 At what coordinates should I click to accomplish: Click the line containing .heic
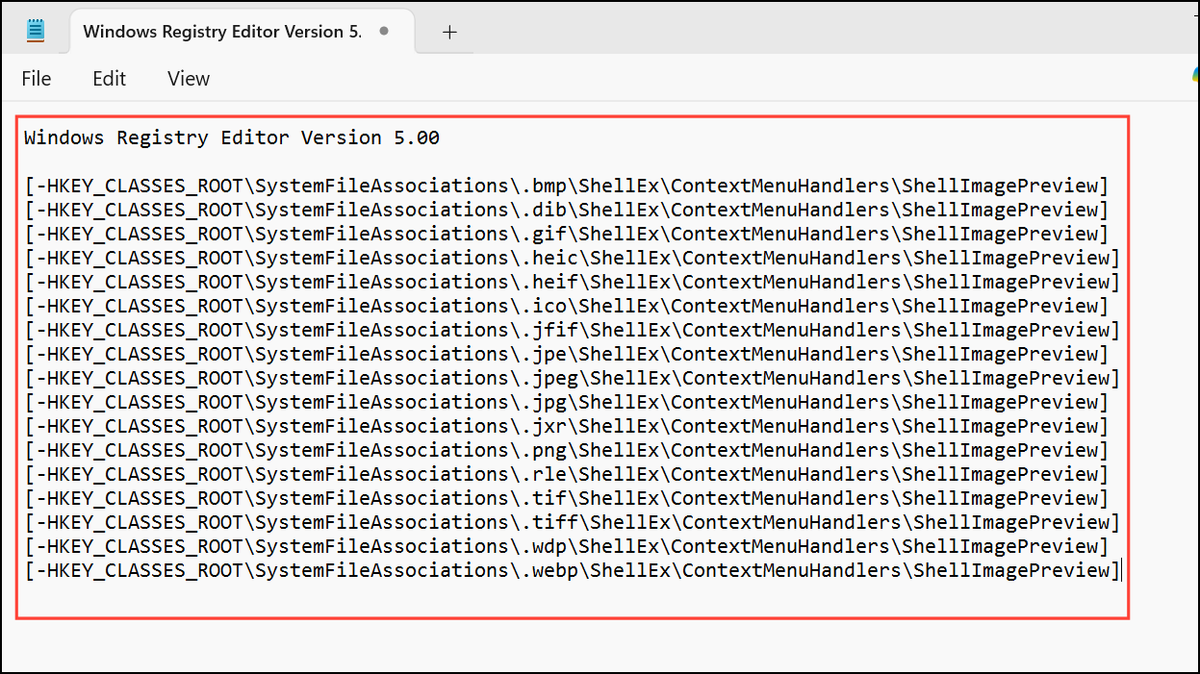coord(573,258)
